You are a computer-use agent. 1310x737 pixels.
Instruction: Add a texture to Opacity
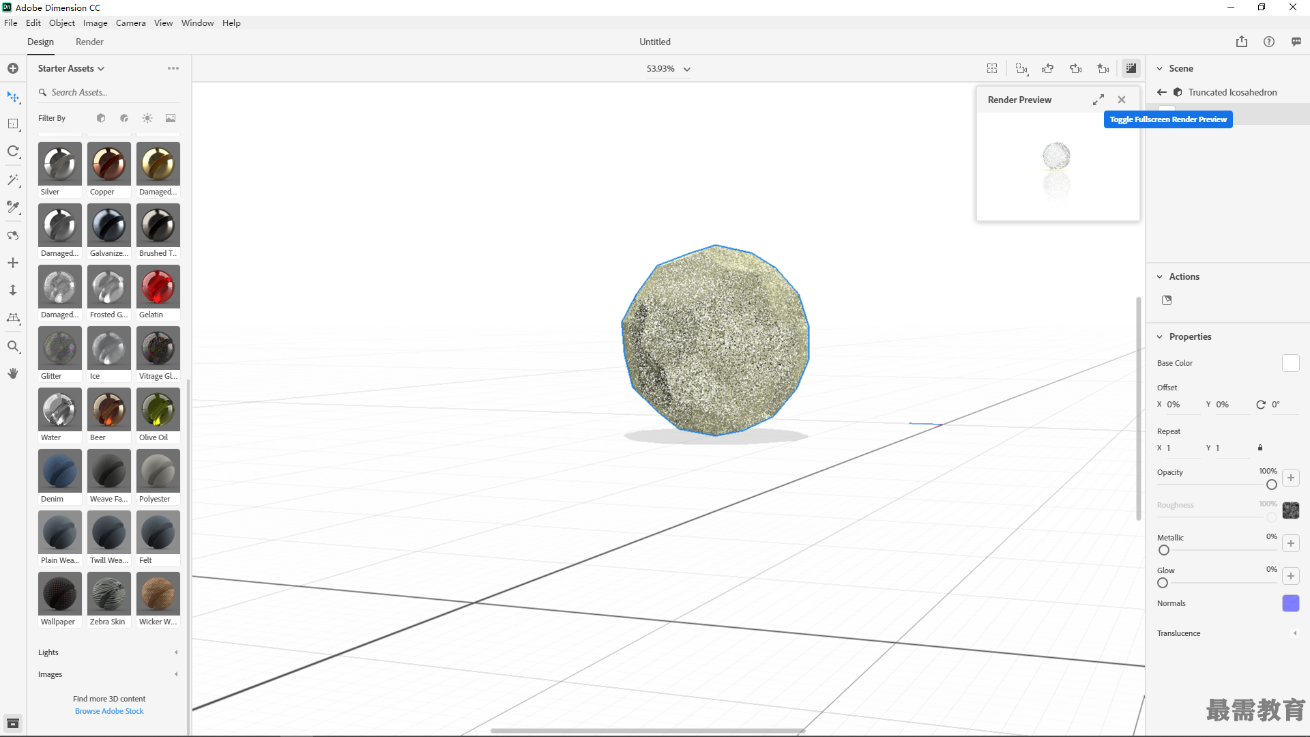pos(1290,478)
